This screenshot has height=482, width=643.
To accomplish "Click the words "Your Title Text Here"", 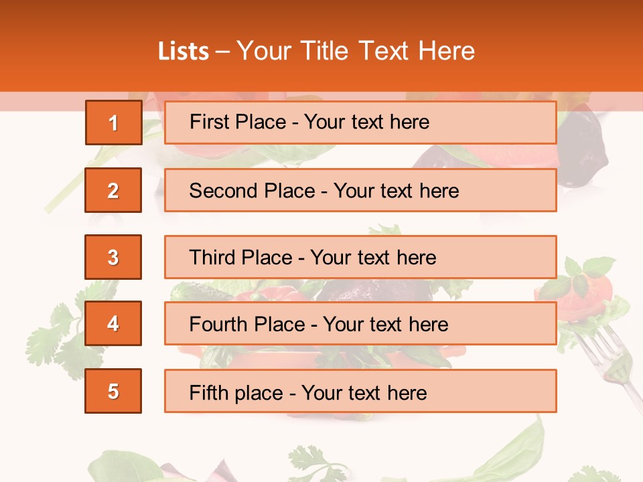I will pyautogui.click(x=355, y=52).
